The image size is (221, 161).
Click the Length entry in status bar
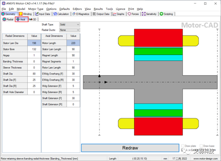point(112,158)
